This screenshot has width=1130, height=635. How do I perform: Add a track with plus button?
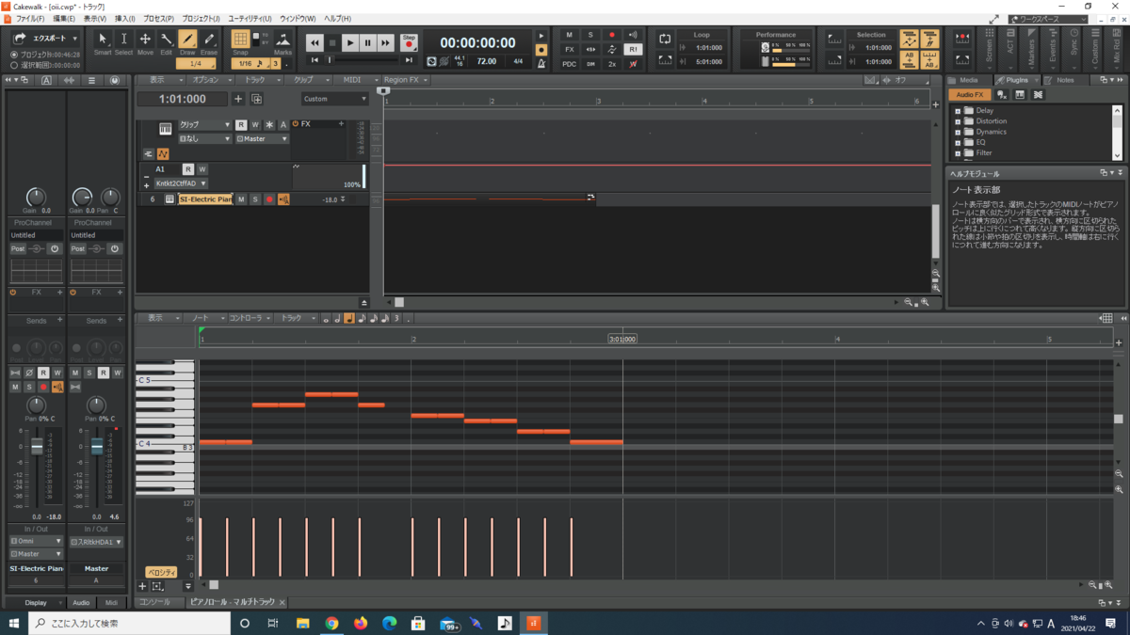coord(238,99)
